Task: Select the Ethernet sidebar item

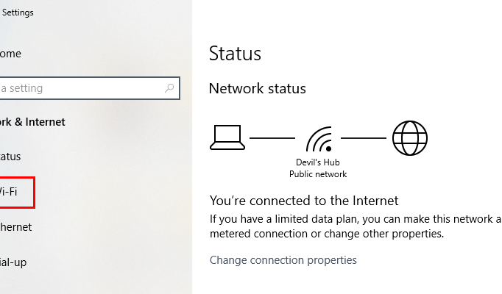Action: coord(15,227)
